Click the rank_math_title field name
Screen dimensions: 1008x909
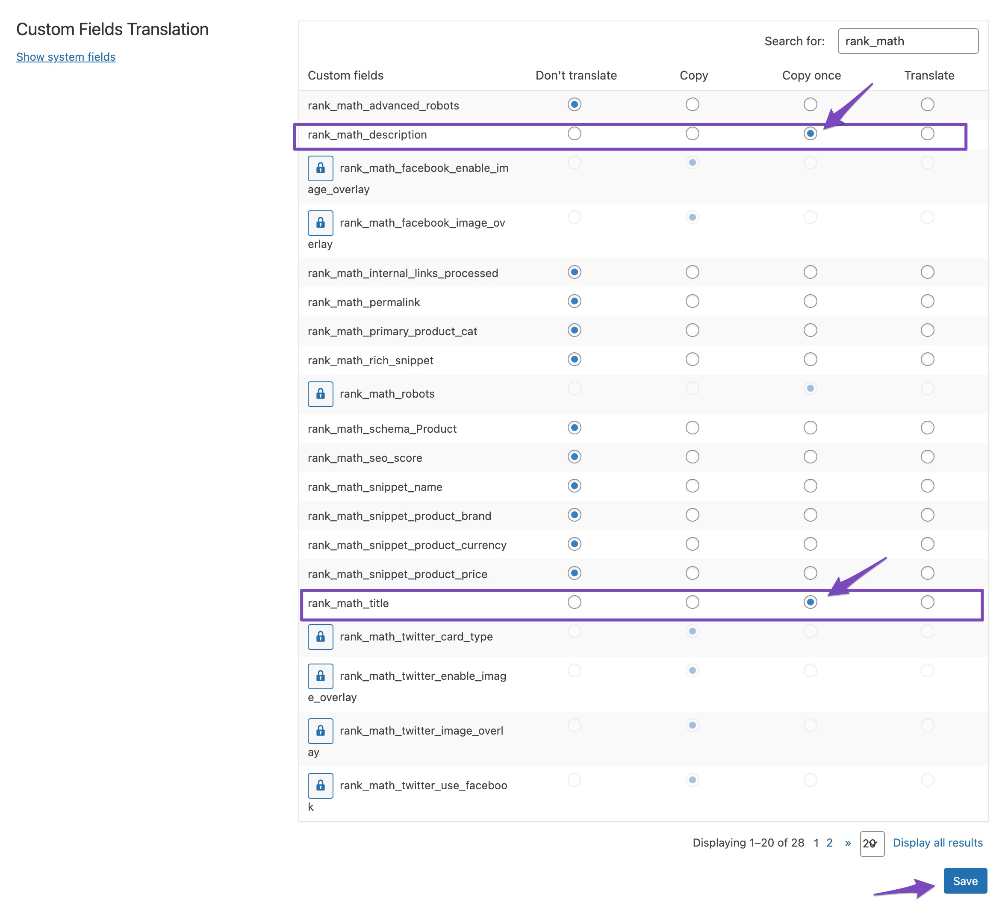point(348,603)
